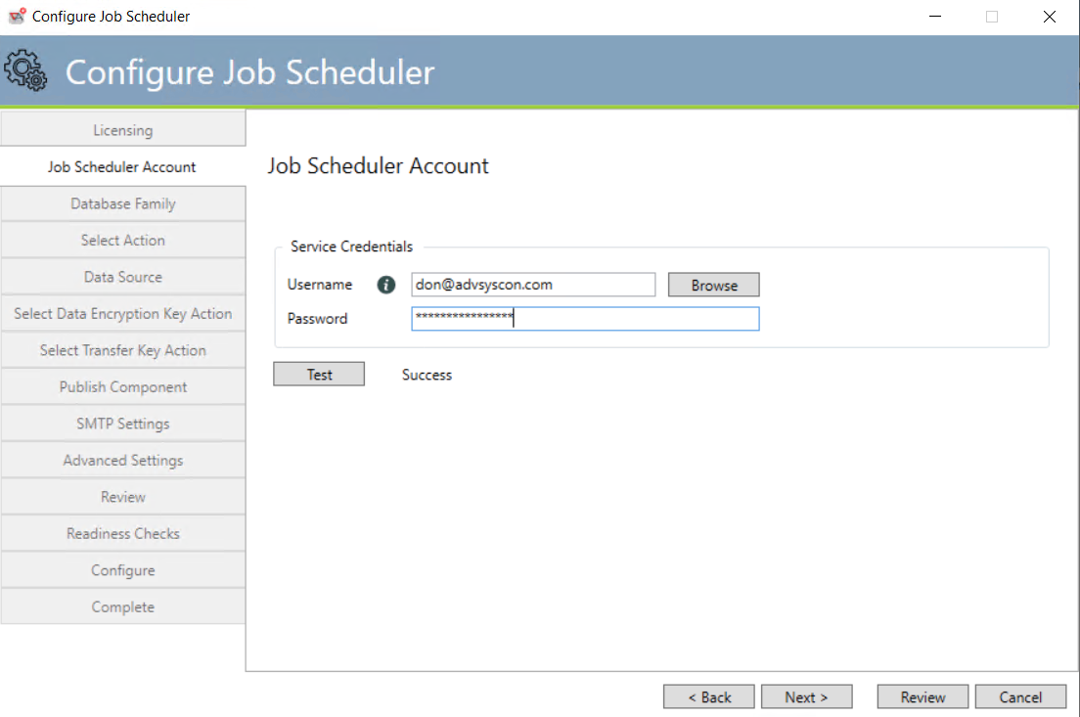
Task: Click the Username text field
Action: click(x=533, y=285)
